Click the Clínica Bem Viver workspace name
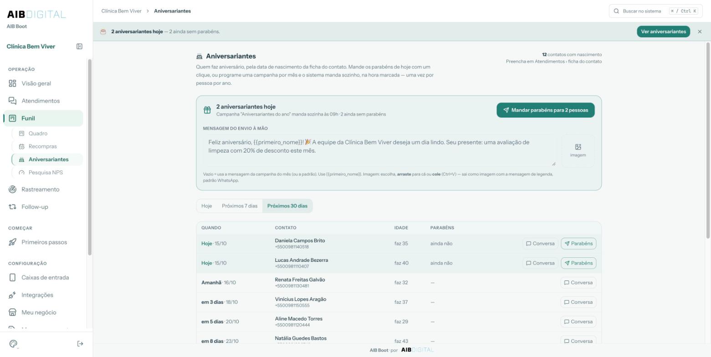 click(31, 46)
